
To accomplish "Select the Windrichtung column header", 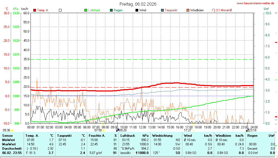I will [x=162, y=136].
